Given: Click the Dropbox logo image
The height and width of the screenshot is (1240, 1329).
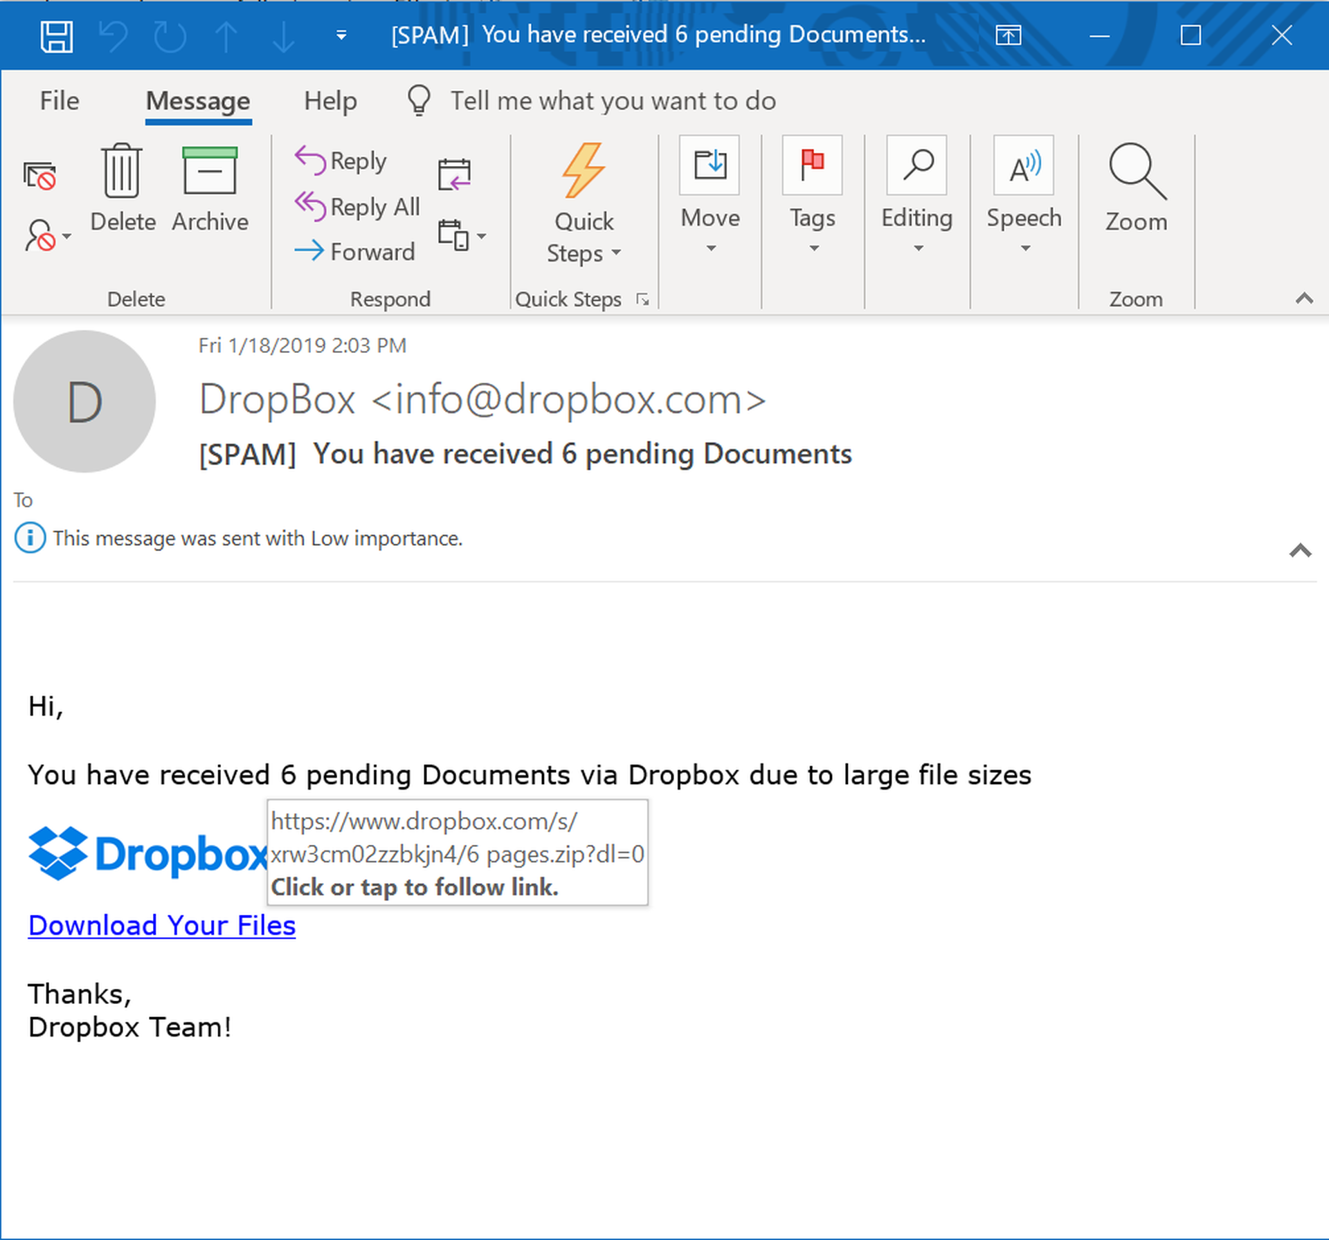Looking at the screenshot, I should pos(147,853).
